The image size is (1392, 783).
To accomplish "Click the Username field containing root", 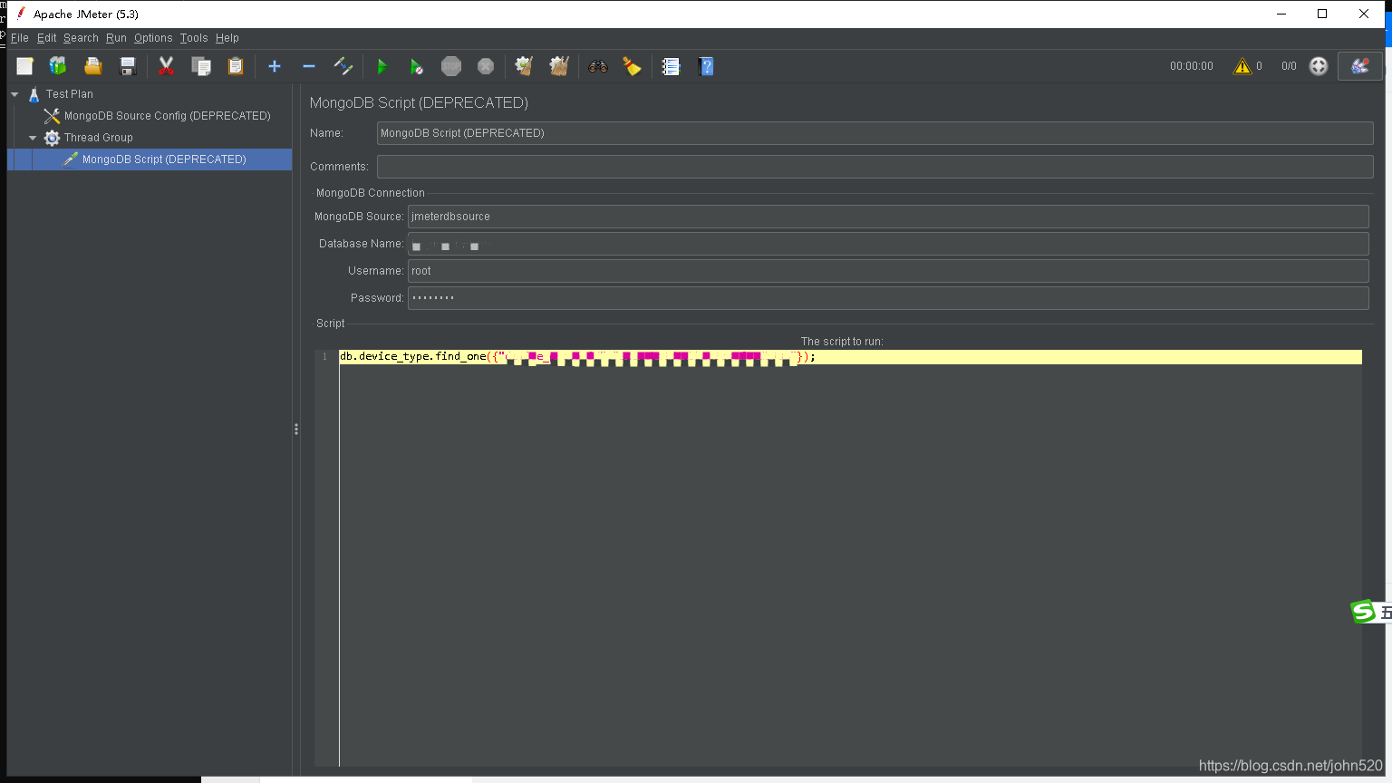I will [888, 271].
